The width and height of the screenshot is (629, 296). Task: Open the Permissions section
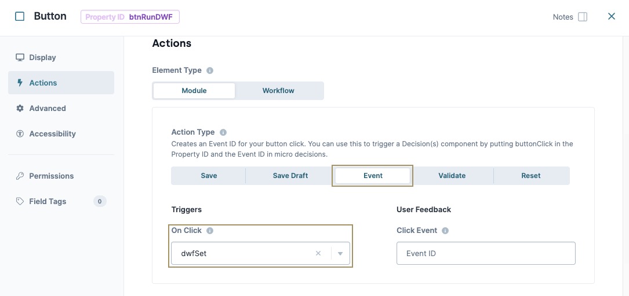point(61,176)
